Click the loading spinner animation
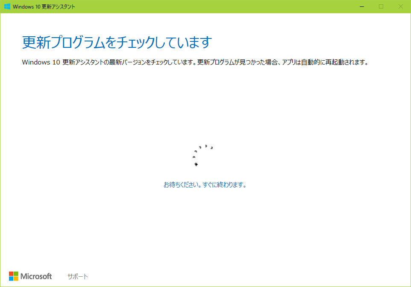The width and height of the screenshot is (411, 287). click(203, 155)
